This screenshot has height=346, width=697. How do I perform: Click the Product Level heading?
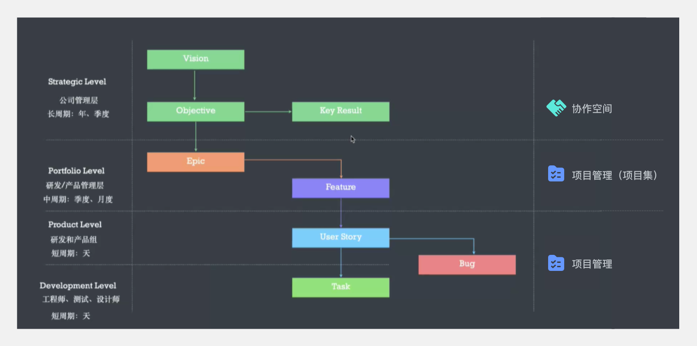click(x=75, y=224)
